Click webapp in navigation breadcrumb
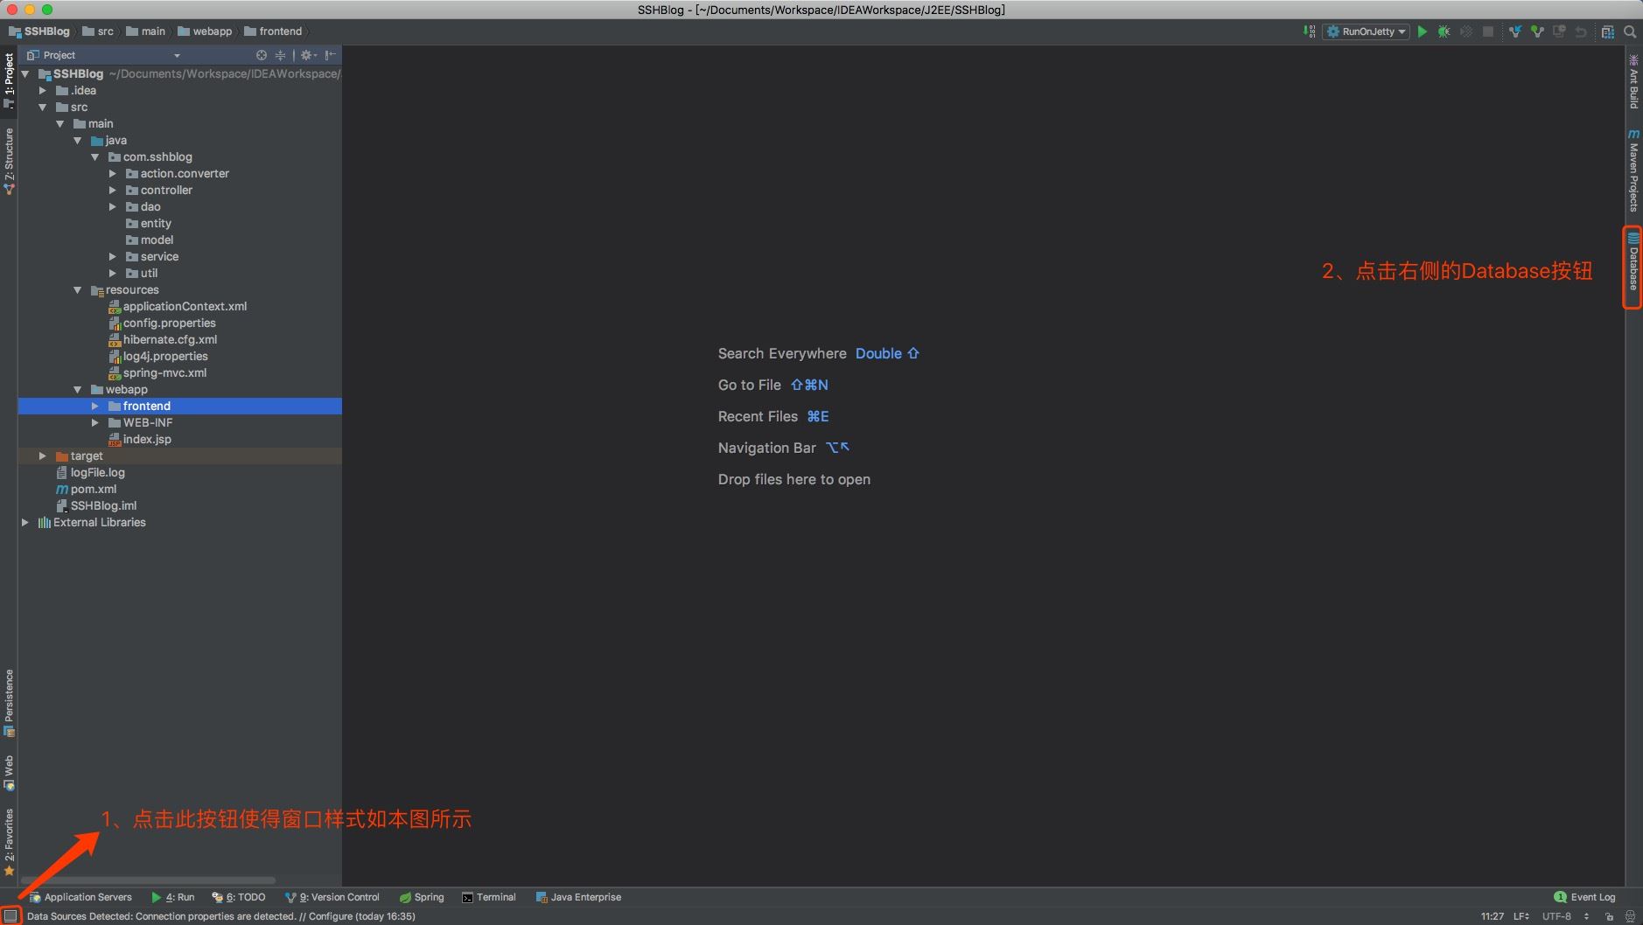The width and height of the screenshot is (1643, 925). [205, 31]
